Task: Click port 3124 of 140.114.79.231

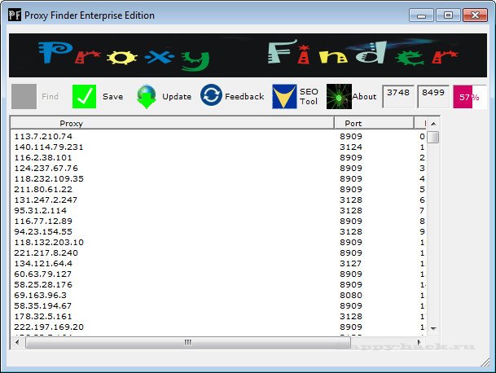Action: click(x=351, y=147)
